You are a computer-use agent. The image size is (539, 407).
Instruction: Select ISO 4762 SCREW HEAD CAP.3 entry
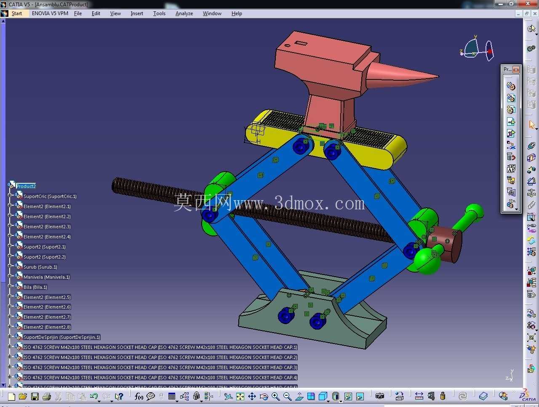pyautogui.click(x=160, y=367)
